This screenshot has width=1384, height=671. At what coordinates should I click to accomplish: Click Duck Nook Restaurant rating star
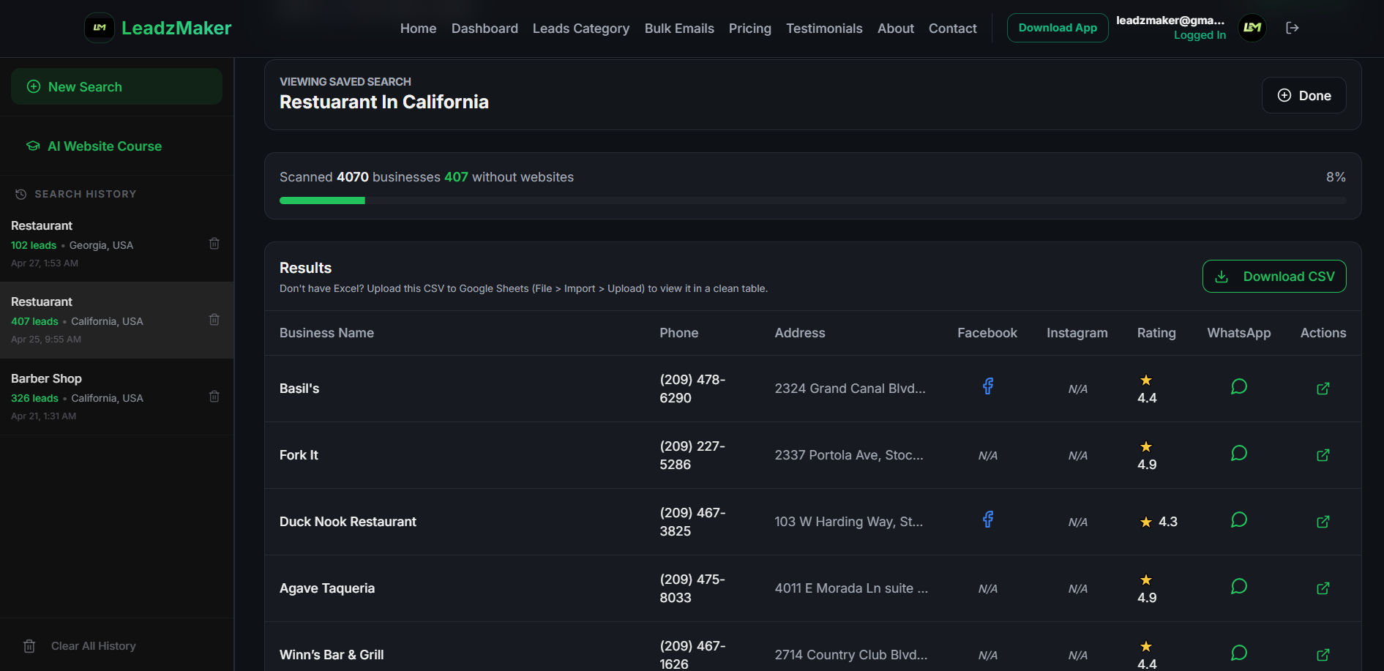pyautogui.click(x=1146, y=522)
